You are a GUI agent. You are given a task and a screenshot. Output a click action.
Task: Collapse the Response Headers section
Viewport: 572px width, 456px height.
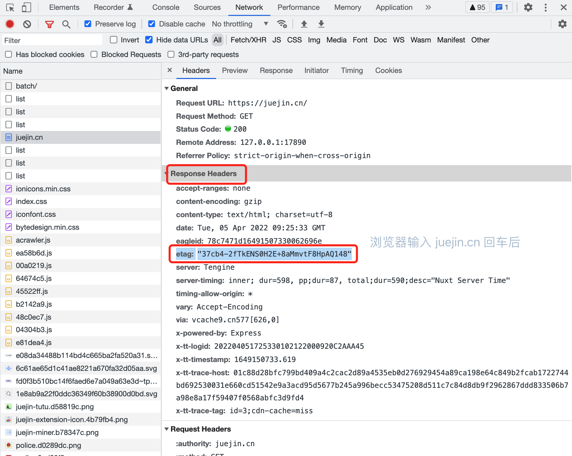pyautogui.click(x=167, y=174)
